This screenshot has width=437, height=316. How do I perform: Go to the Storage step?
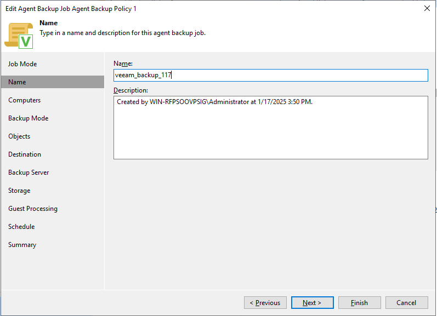(x=19, y=191)
